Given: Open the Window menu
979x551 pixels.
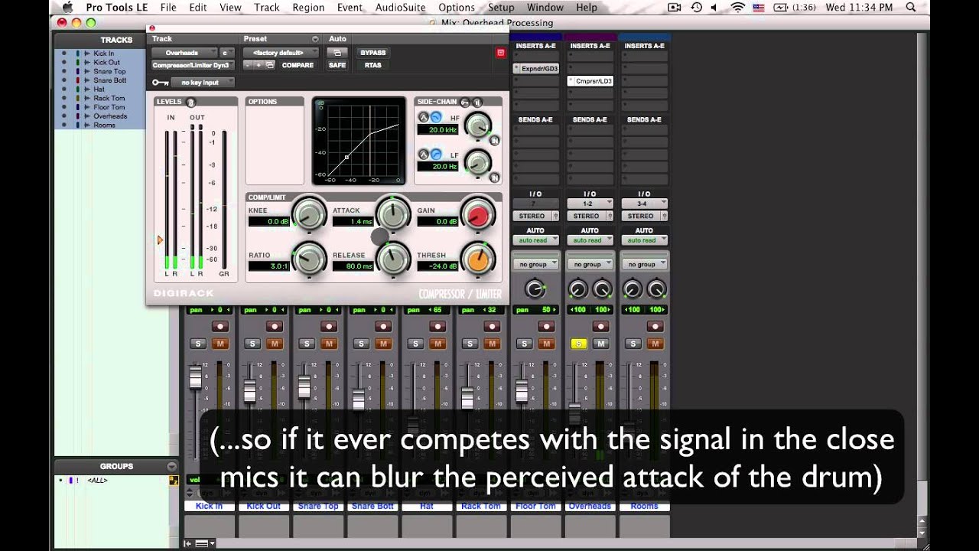Looking at the screenshot, I should point(545,7).
